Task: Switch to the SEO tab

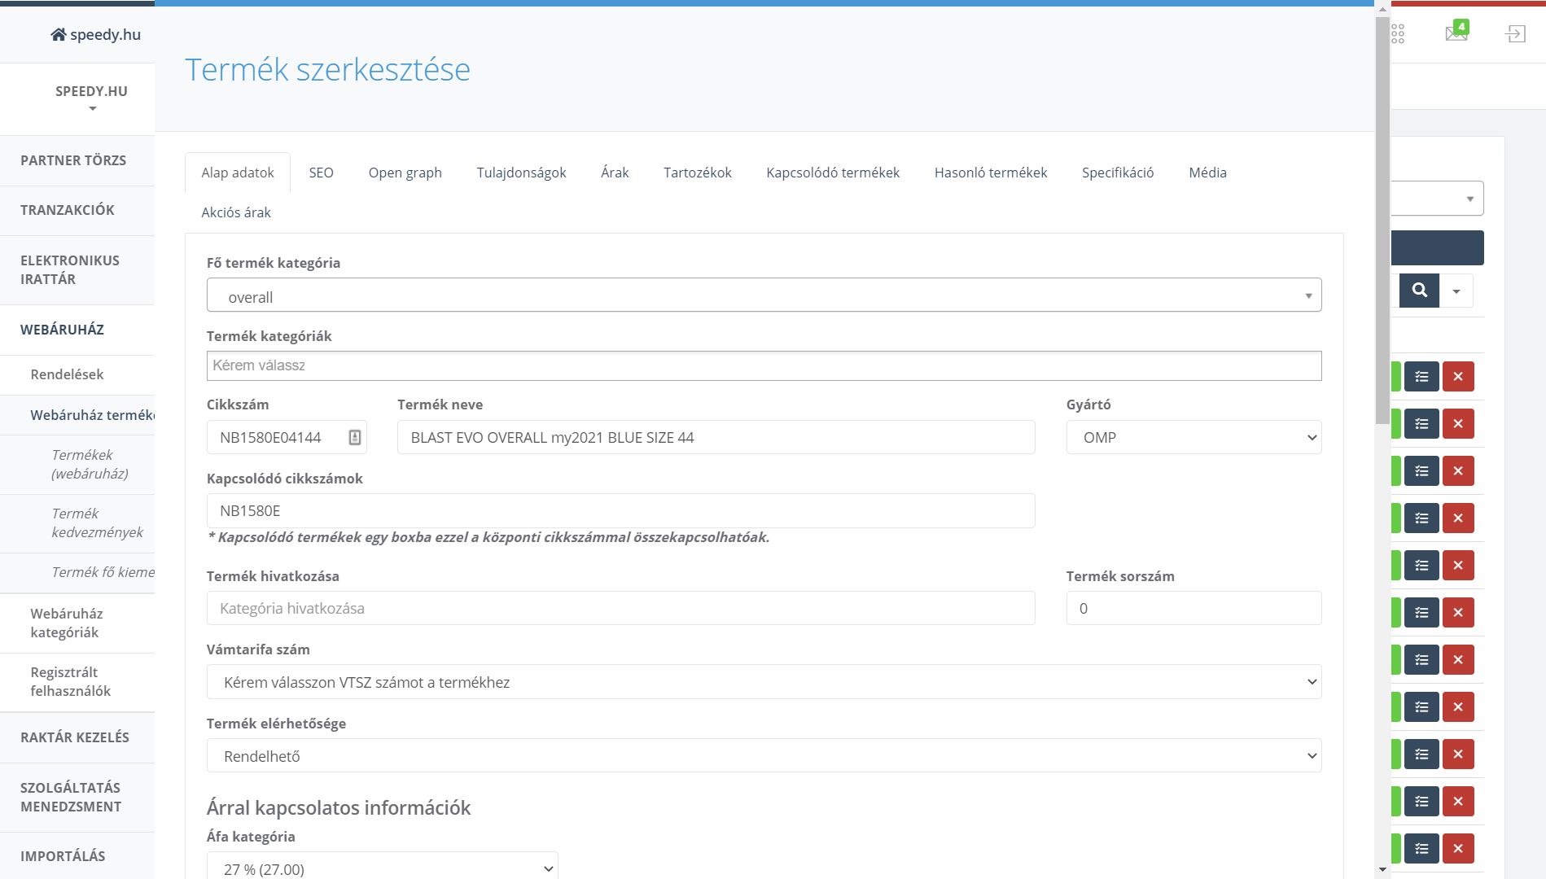Action: tap(322, 173)
